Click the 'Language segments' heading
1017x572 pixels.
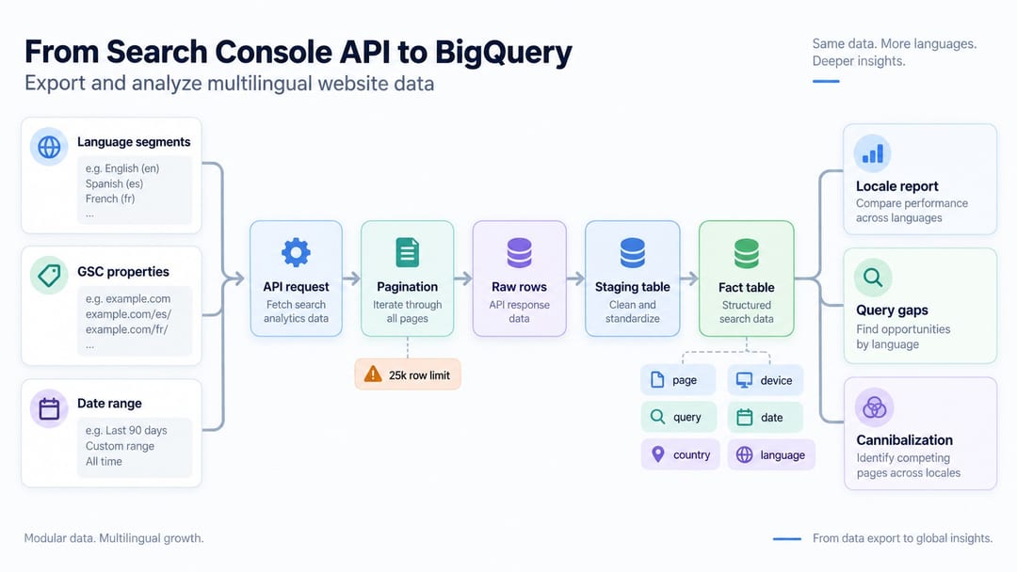coord(134,142)
